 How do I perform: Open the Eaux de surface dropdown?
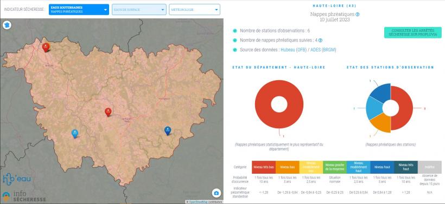(x=139, y=10)
